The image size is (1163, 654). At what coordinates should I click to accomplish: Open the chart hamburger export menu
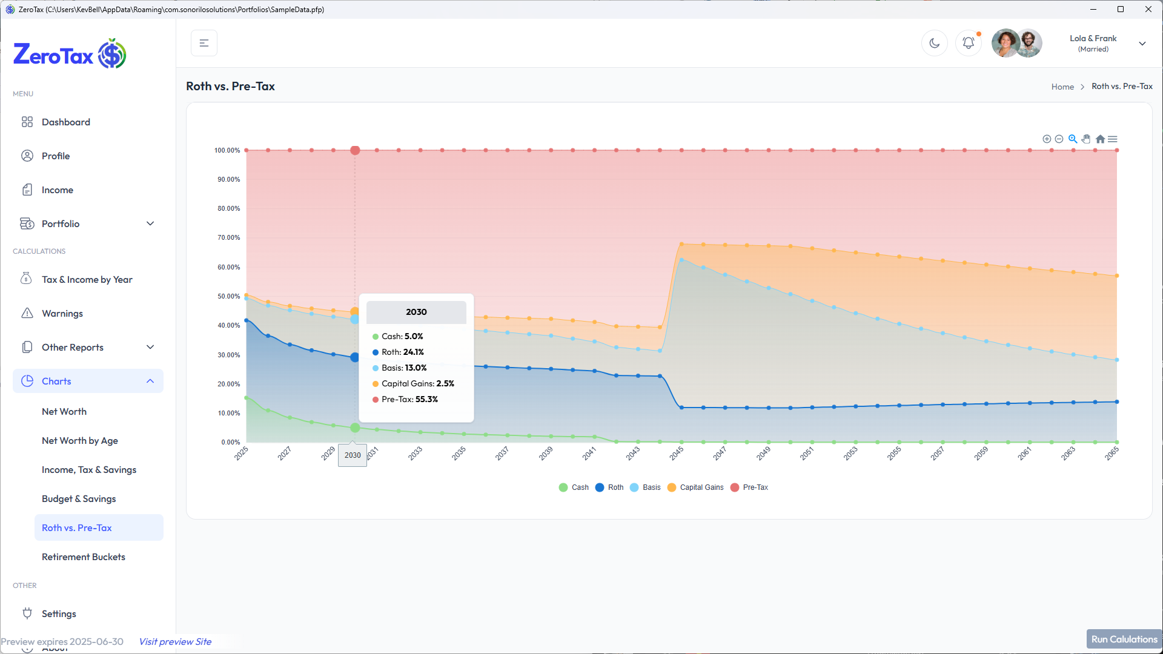pyautogui.click(x=1113, y=139)
